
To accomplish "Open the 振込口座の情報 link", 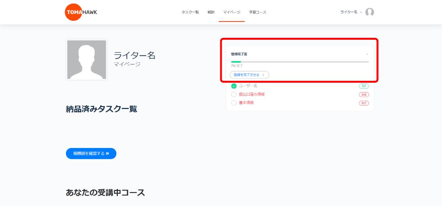I will point(252,94).
